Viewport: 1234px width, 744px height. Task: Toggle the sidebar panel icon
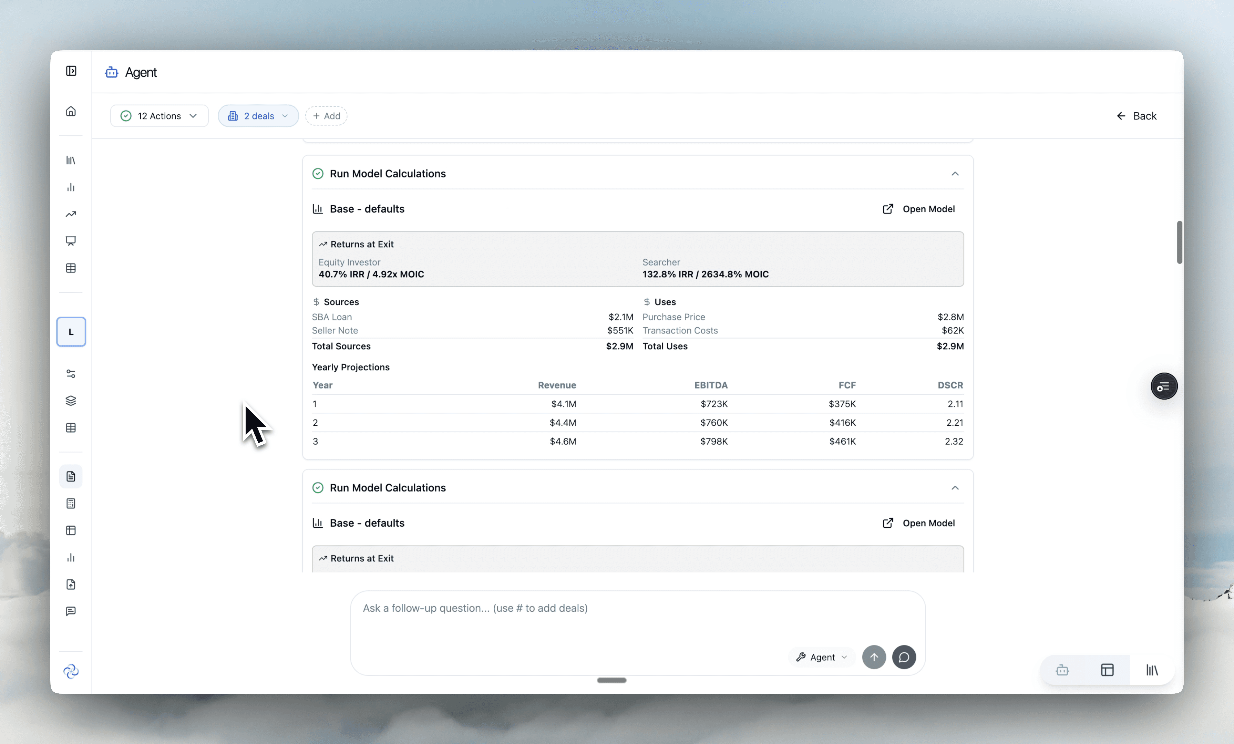click(71, 71)
